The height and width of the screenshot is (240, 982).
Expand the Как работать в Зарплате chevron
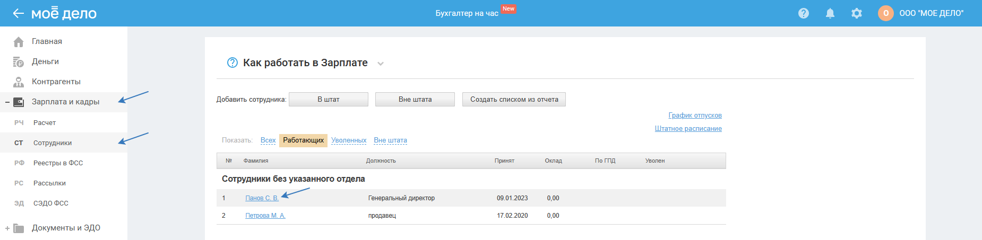tap(381, 64)
